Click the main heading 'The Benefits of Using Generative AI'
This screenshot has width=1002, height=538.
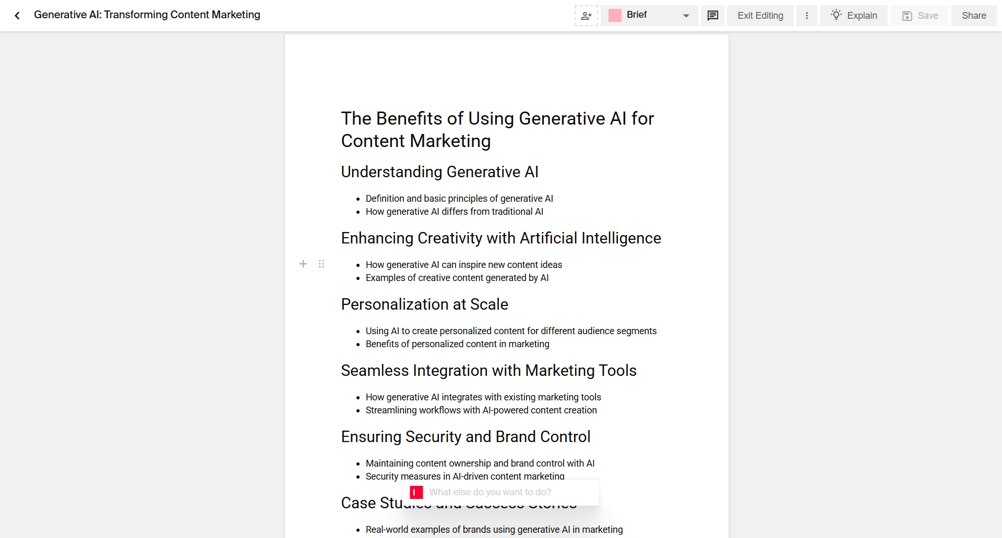[497, 129]
